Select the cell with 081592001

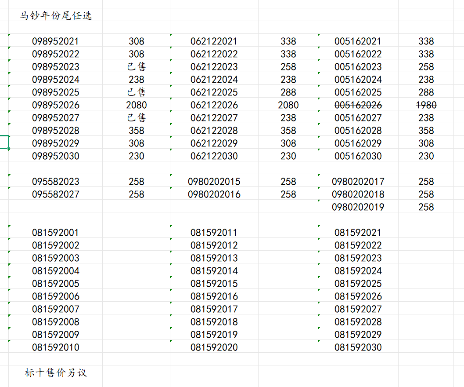pyautogui.click(x=56, y=233)
